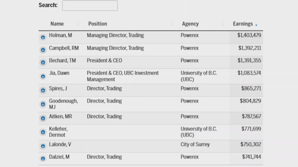Sort table by Position column header
This screenshot has width=298, height=167.
click(x=97, y=24)
